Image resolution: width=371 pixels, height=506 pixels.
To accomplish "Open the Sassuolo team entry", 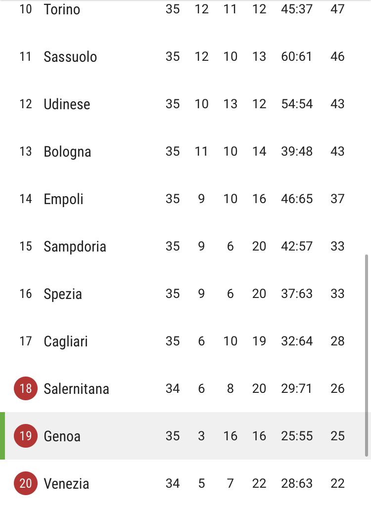I will tap(185, 56).
